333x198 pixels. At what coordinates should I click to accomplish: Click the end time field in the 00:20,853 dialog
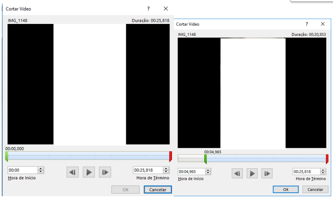(x=306, y=172)
